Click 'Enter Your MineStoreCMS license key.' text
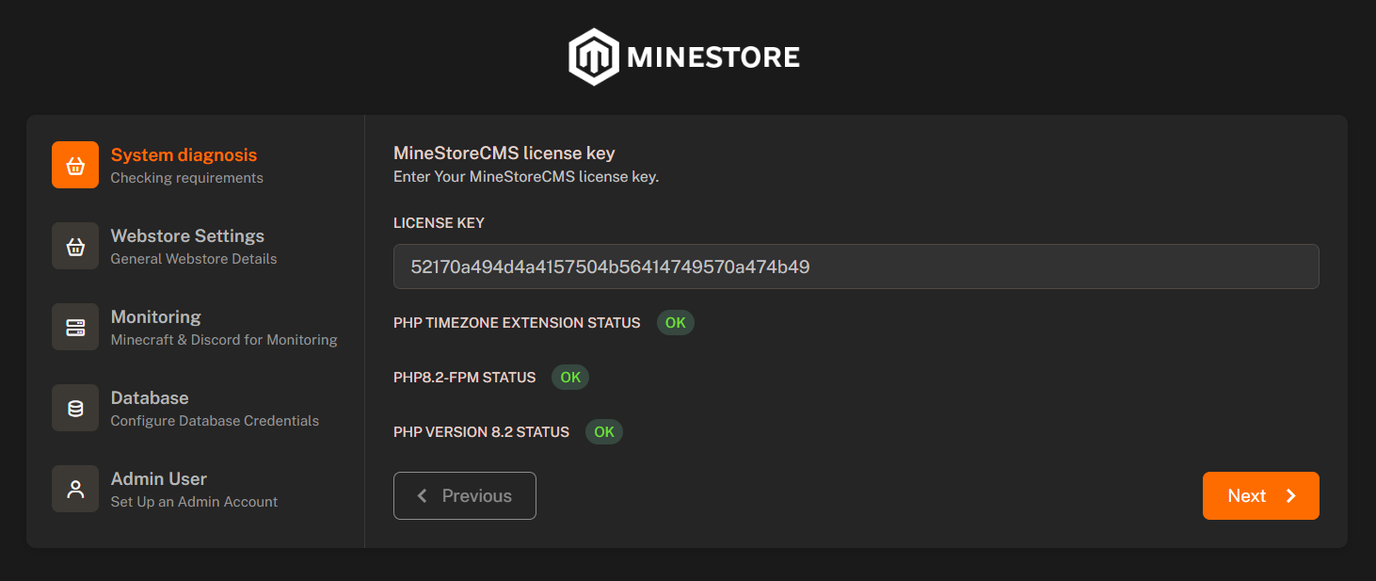 pyautogui.click(x=526, y=177)
